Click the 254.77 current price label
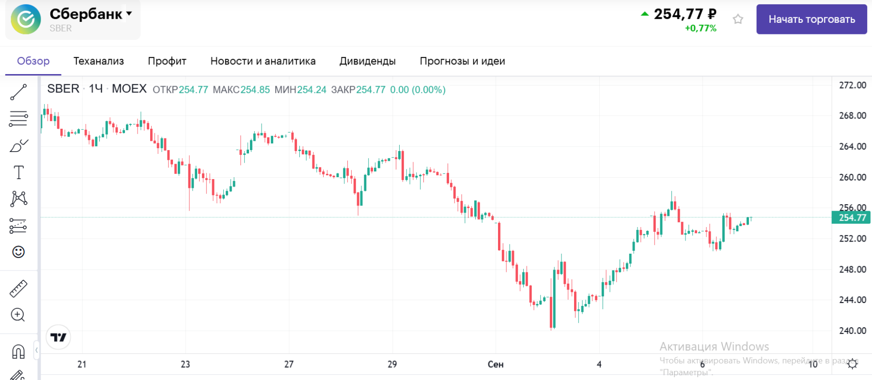Screen dimensions: 872x380 click(852, 218)
